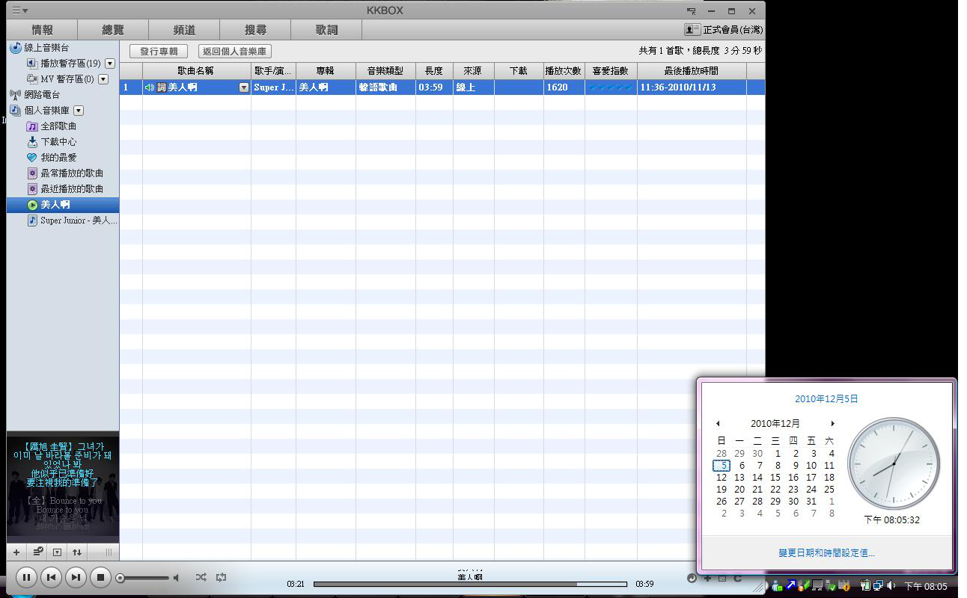Switch to the 頻道 tab
Viewport: 967px width, 598px height.
point(184,30)
